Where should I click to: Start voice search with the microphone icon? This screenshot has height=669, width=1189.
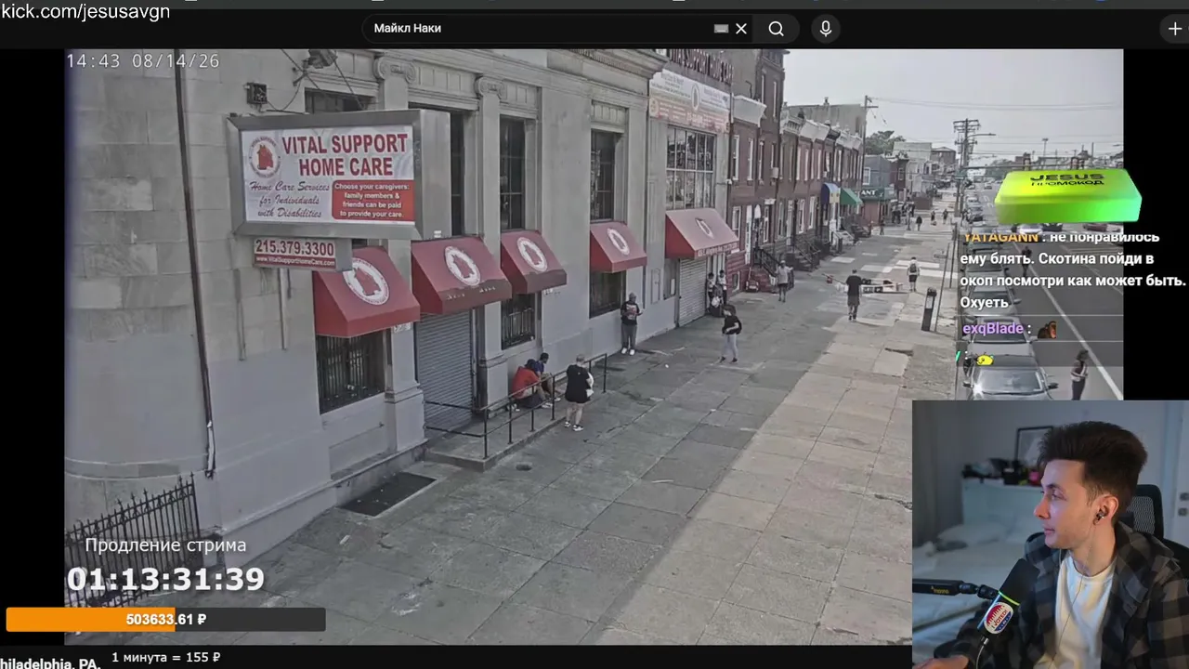(825, 29)
